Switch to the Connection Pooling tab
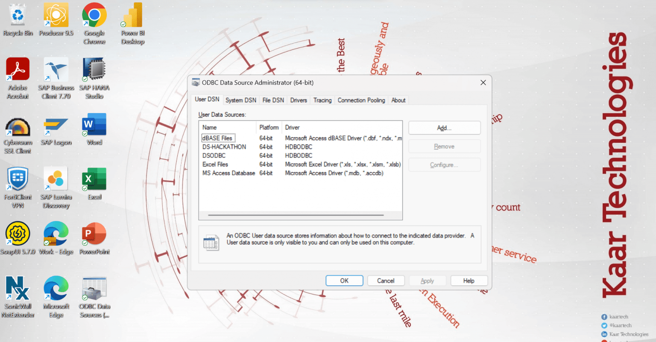656x342 pixels. tap(361, 100)
